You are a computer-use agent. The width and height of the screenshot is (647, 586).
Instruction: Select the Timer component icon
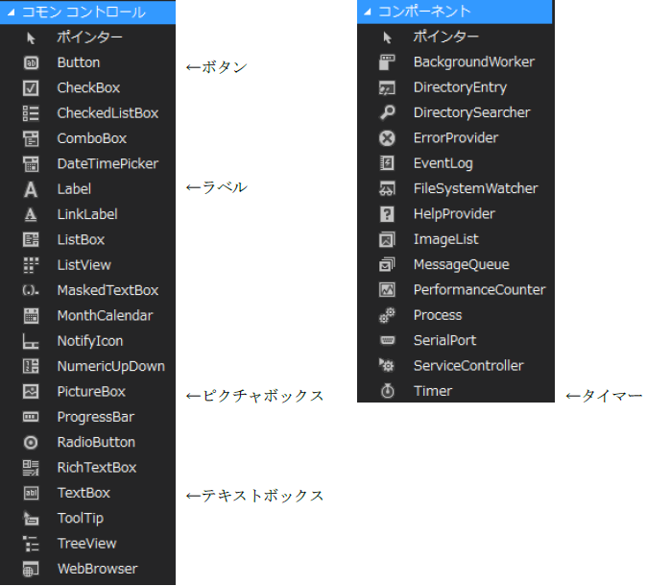coord(388,391)
